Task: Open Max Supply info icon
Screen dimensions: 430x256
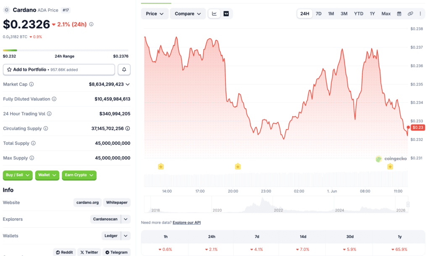Action: [x=32, y=158]
